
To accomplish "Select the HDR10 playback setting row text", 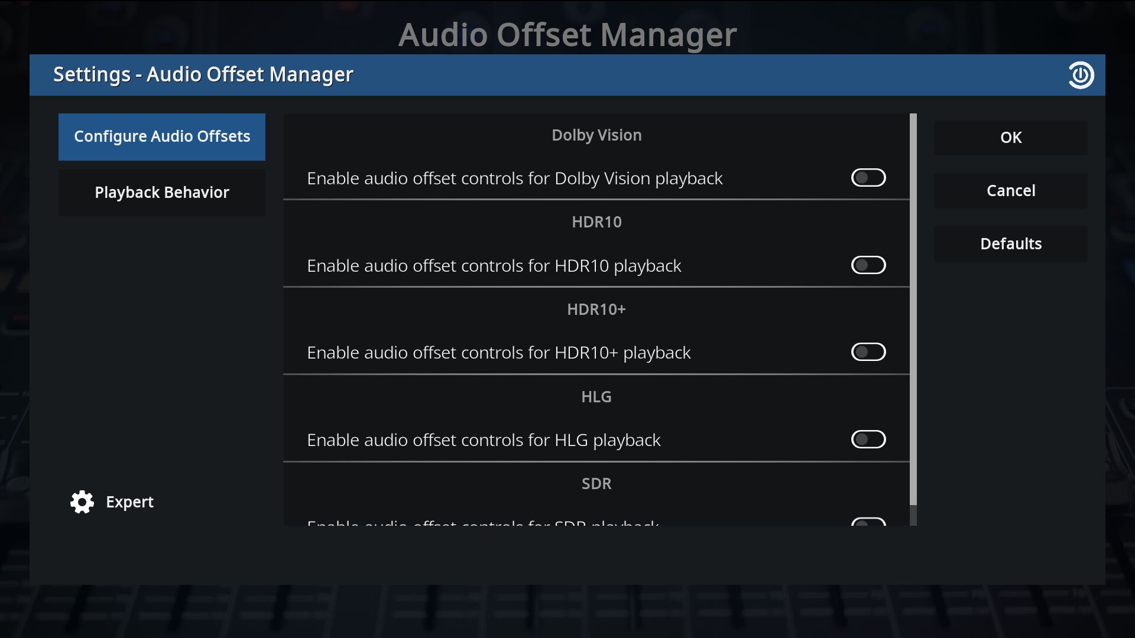I will click(494, 266).
